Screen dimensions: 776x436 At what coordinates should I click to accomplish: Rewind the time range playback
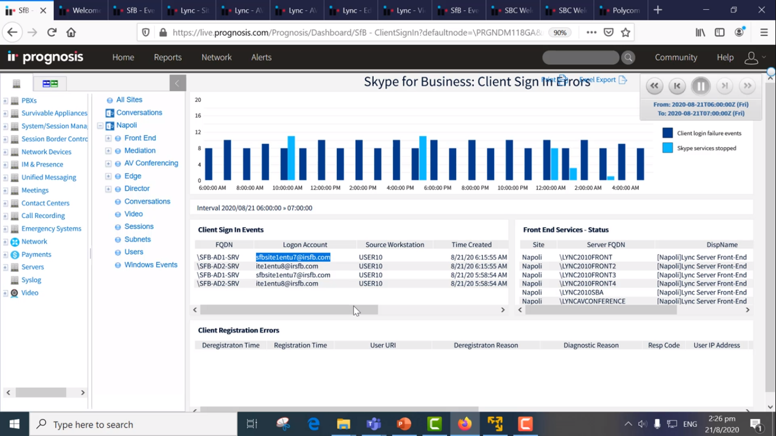click(x=654, y=86)
